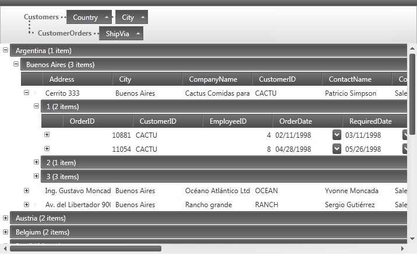Expand the Belgium group
Screen dimensions: 417x255
tap(6, 232)
